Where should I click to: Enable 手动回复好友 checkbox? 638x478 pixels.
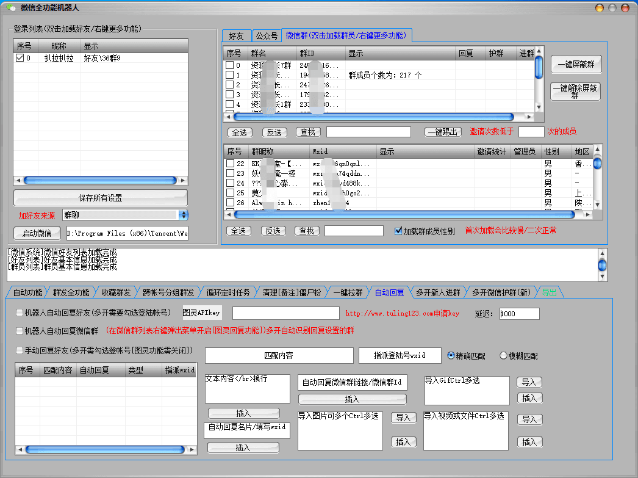click(x=19, y=349)
